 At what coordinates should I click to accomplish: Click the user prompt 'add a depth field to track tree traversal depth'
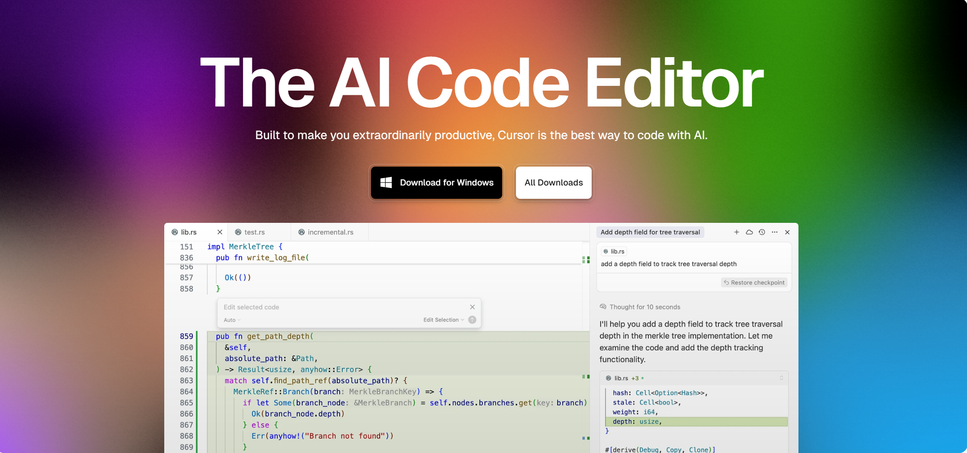click(x=669, y=264)
